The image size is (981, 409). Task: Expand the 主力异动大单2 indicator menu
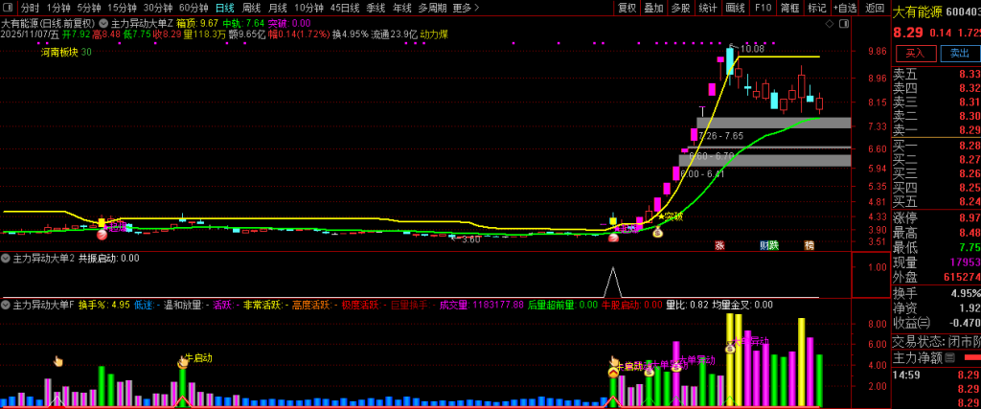6,259
